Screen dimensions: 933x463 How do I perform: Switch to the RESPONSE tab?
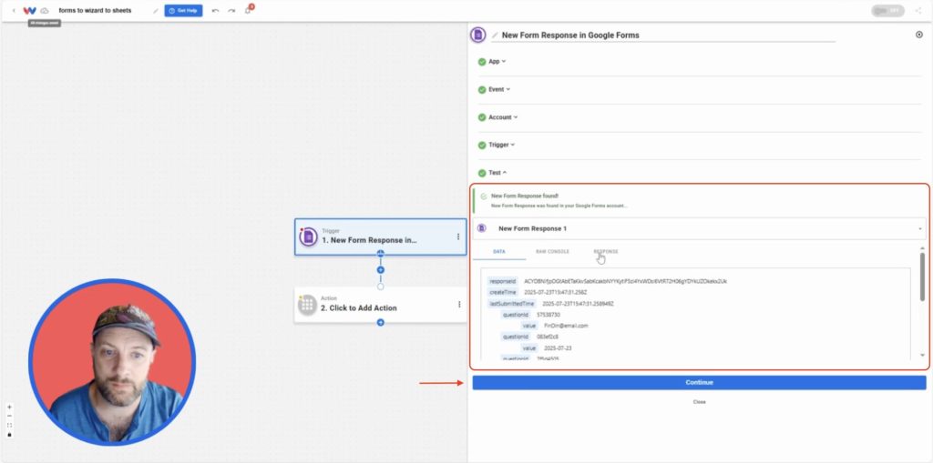pos(606,251)
